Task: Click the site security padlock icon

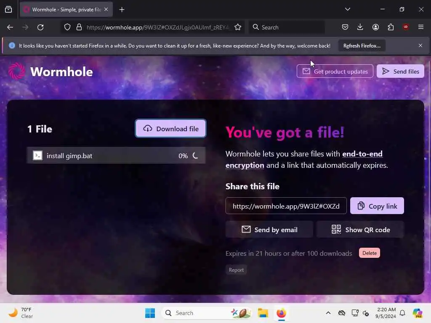Action: [79, 27]
